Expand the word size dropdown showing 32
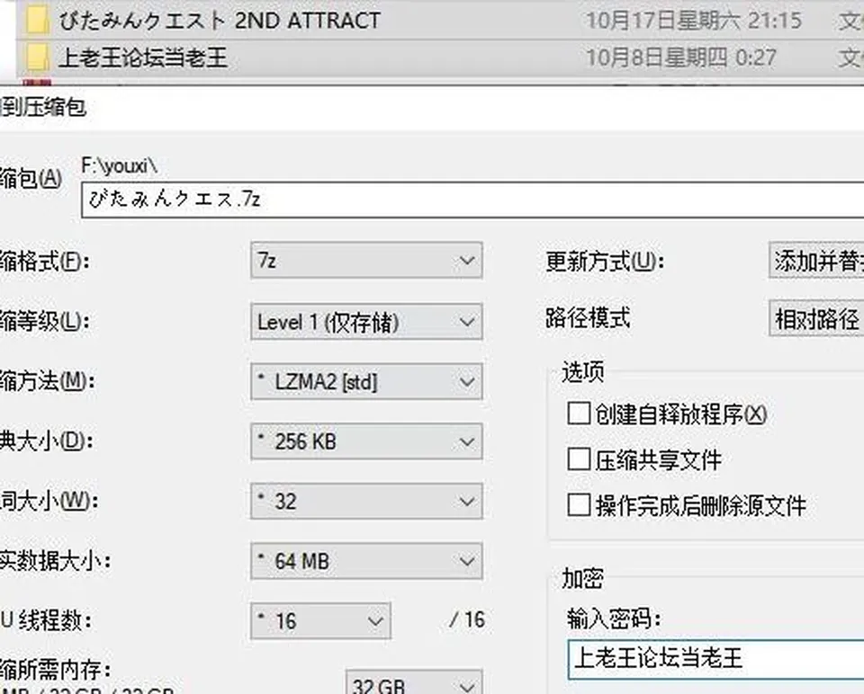 pyautogui.click(x=366, y=502)
